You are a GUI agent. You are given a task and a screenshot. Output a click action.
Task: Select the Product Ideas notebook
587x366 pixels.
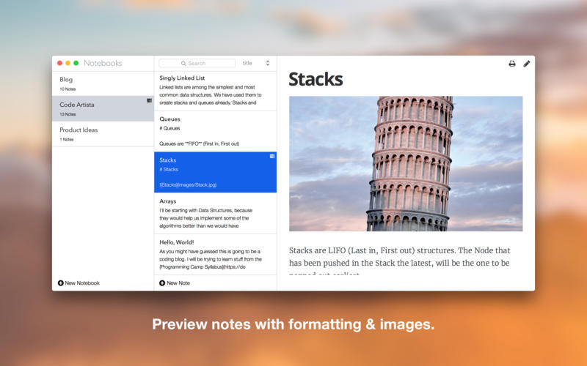click(x=103, y=134)
